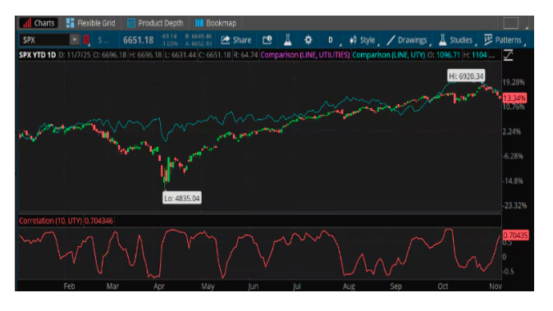553x311 pixels.
Task: Switch to the Bookmap tab
Action: [x=216, y=23]
